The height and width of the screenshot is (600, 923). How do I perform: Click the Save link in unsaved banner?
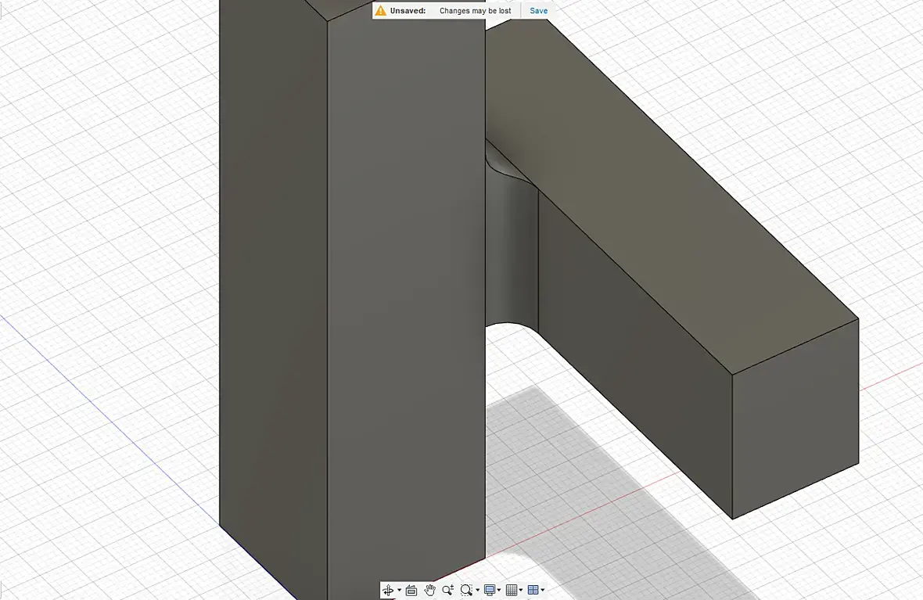[539, 11]
